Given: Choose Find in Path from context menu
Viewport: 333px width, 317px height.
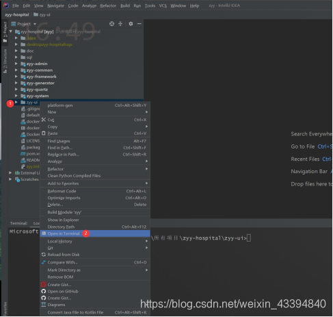Looking at the screenshot, I should point(95,148).
